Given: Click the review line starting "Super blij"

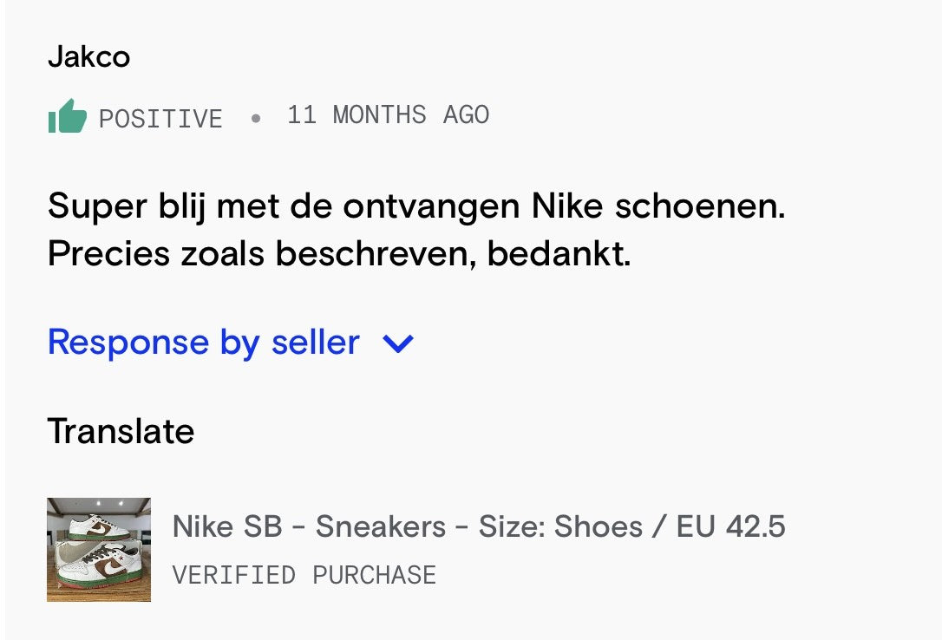Looking at the screenshot, I should click(415, 207).
